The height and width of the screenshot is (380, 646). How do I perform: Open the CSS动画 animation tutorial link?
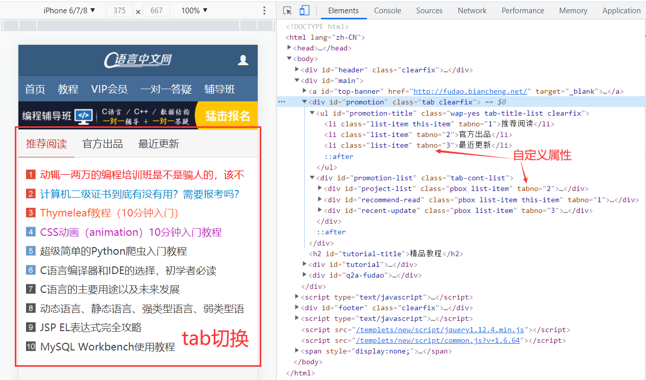pyautogui.click(x=131, y=232)
